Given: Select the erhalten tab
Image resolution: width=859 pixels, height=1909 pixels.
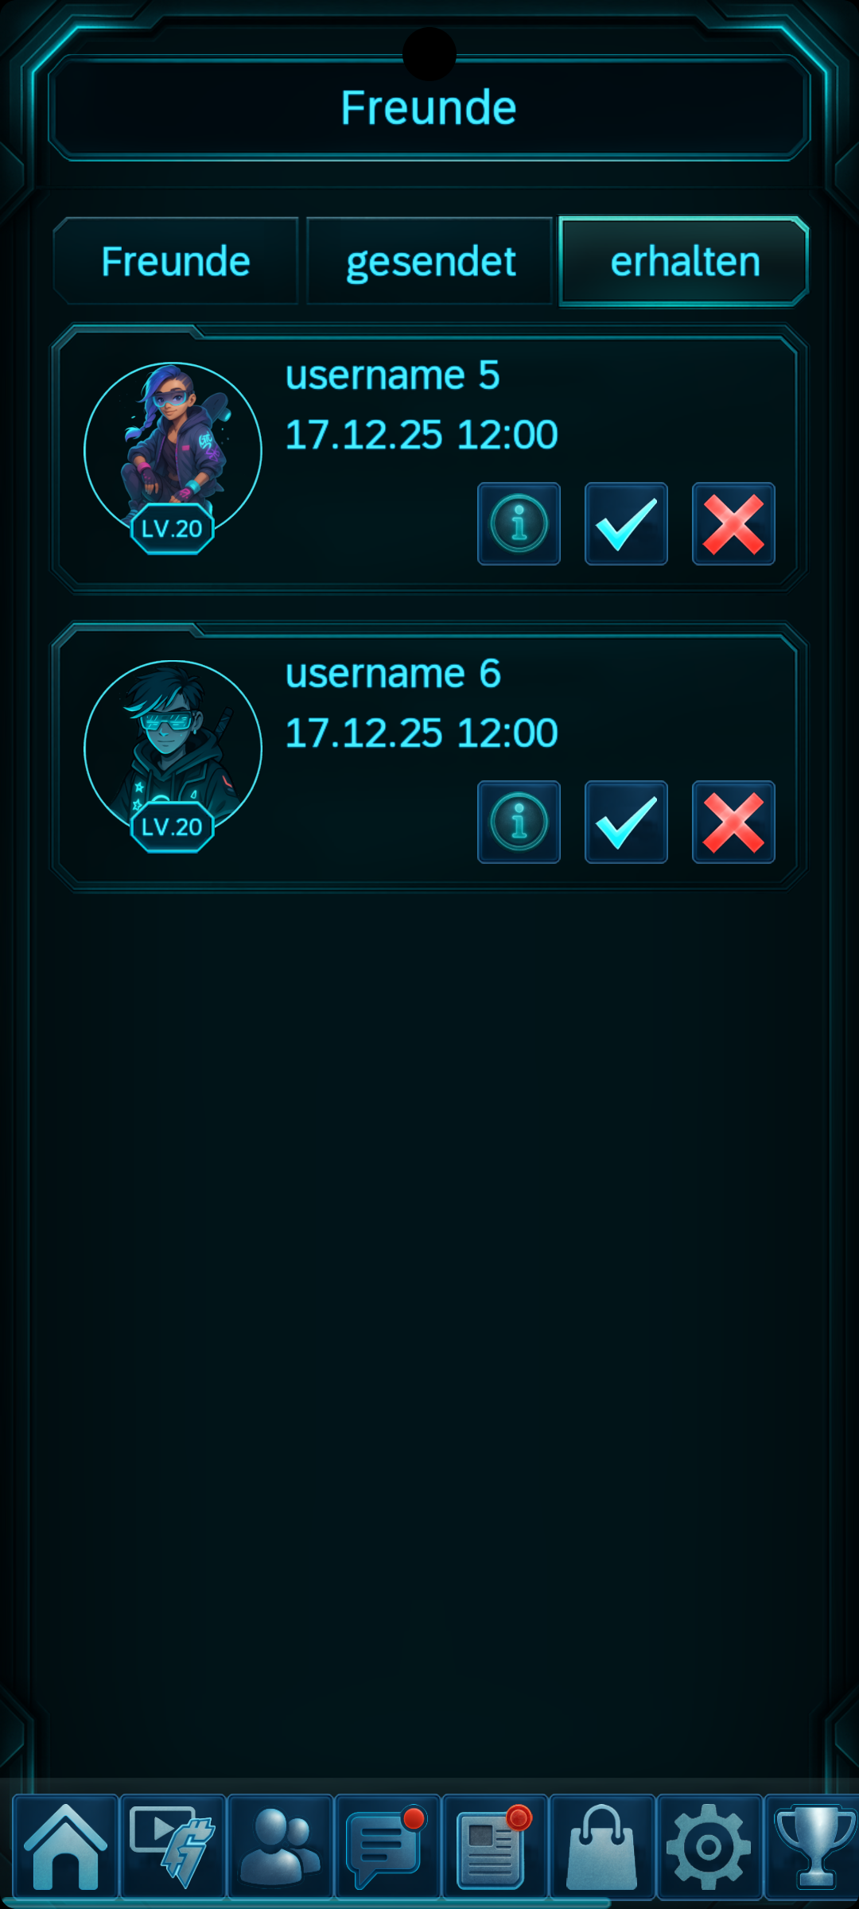Looking at the screenshot, I should pos(684,262).
